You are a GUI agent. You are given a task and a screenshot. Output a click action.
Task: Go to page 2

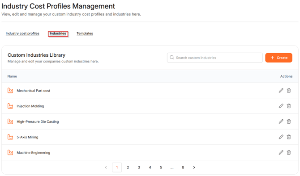point(128,168)
